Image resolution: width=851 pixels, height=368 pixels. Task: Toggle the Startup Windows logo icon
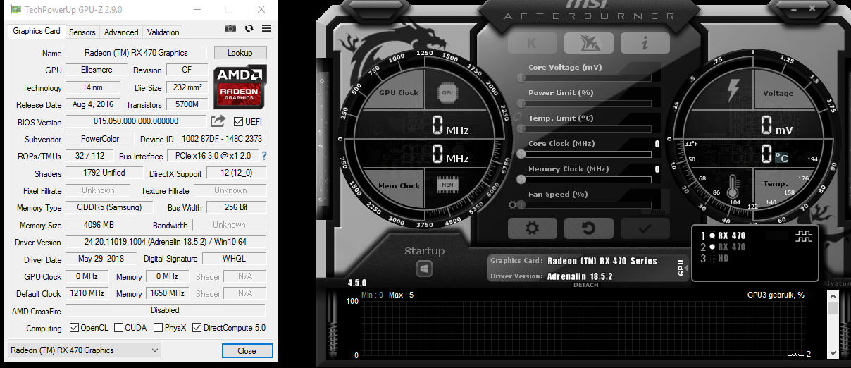click(423, 269)
